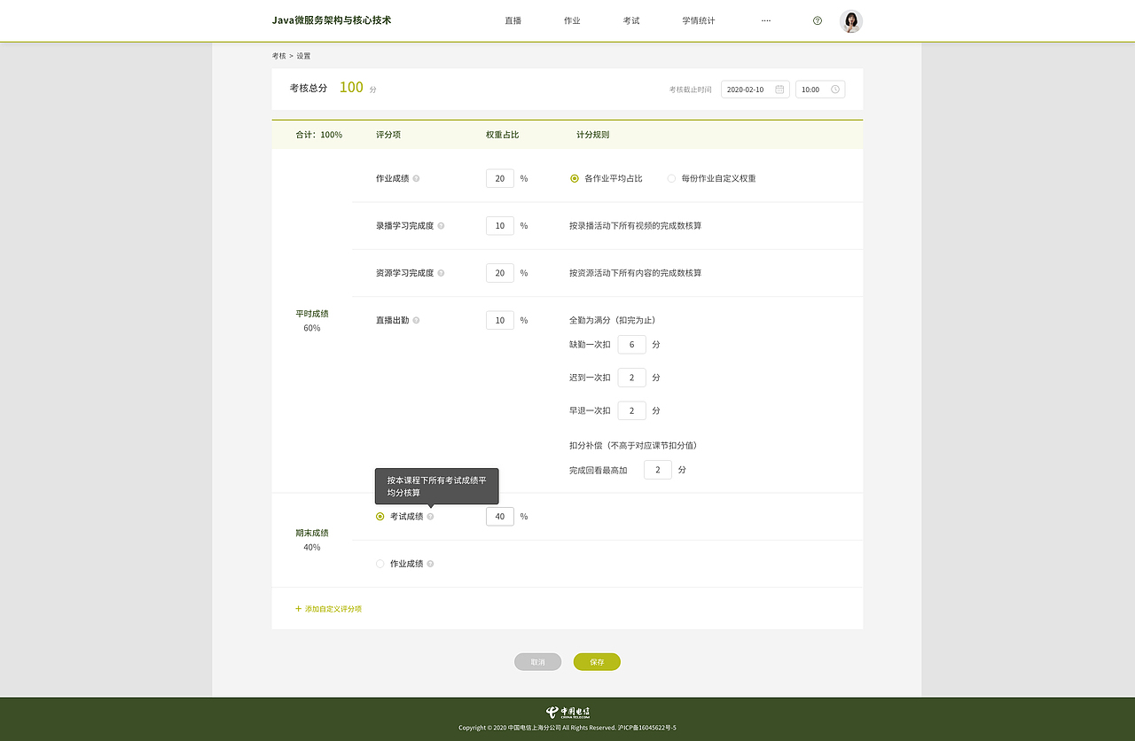Click the info icon beside 录播学习完成度
Viewport: 1135px width, 741px height.
click(x=441, y=226)
